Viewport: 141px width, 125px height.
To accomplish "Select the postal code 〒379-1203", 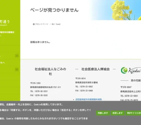I will pos(35,83).
